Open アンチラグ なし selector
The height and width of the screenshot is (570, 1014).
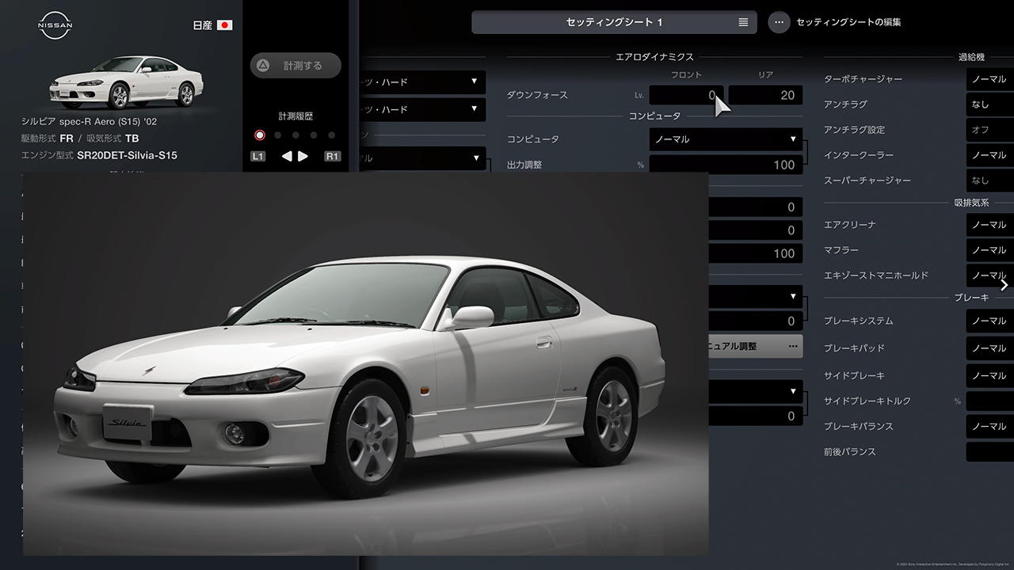pos(989,104)
